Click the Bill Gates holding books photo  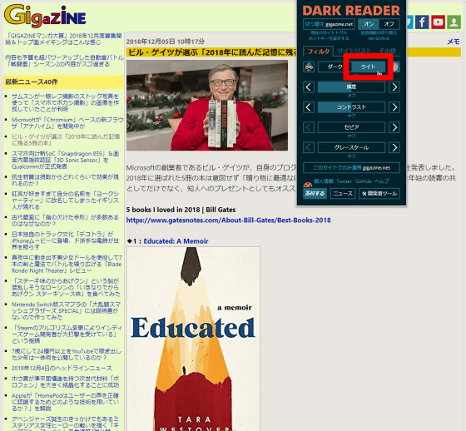207,105
